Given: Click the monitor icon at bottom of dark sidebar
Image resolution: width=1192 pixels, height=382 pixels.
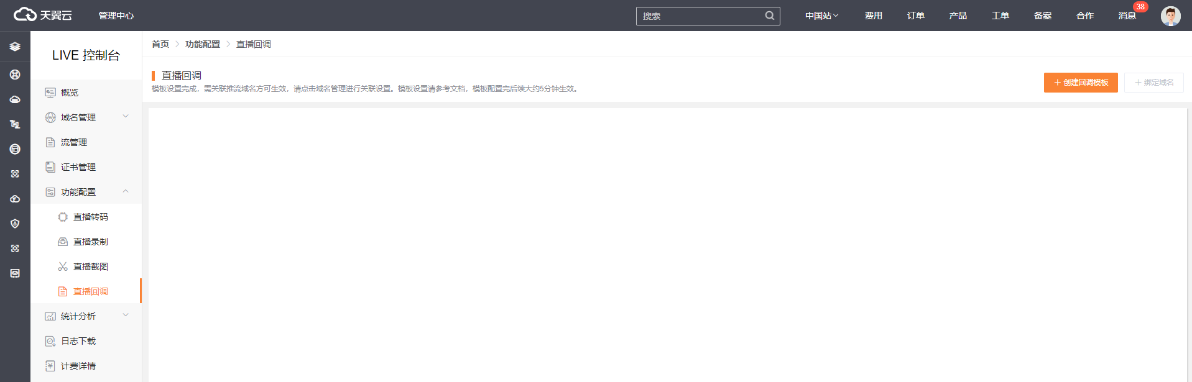Looking at the screenshot, I should [x=15, y=273].
